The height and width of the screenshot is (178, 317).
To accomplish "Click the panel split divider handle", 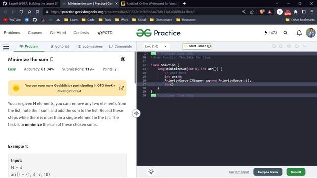I will (x=136, y=113).
